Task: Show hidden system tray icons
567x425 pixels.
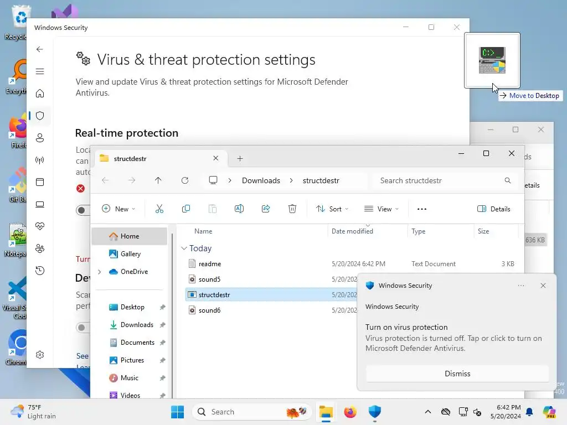Action: (x=428, y=412)
